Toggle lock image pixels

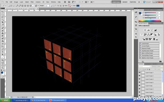pyautogui.click(x=145, y=69)
